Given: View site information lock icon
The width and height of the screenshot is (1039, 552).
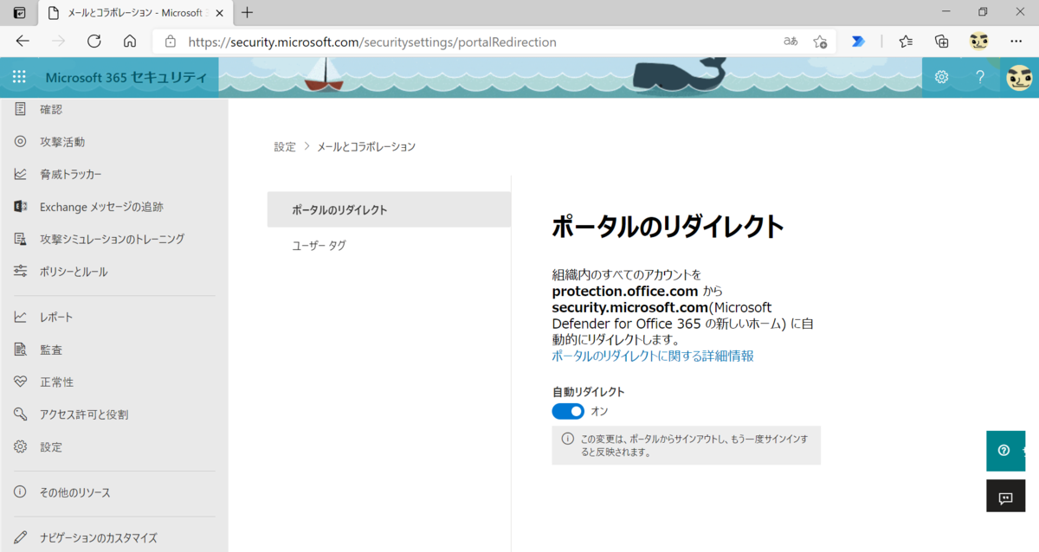Looking at the screenshot, I should pyautogui.click(x=171, y=41).
